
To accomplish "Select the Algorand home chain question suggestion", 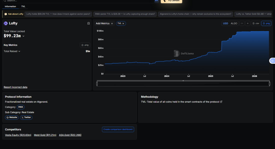I will (x=195, y=14).
